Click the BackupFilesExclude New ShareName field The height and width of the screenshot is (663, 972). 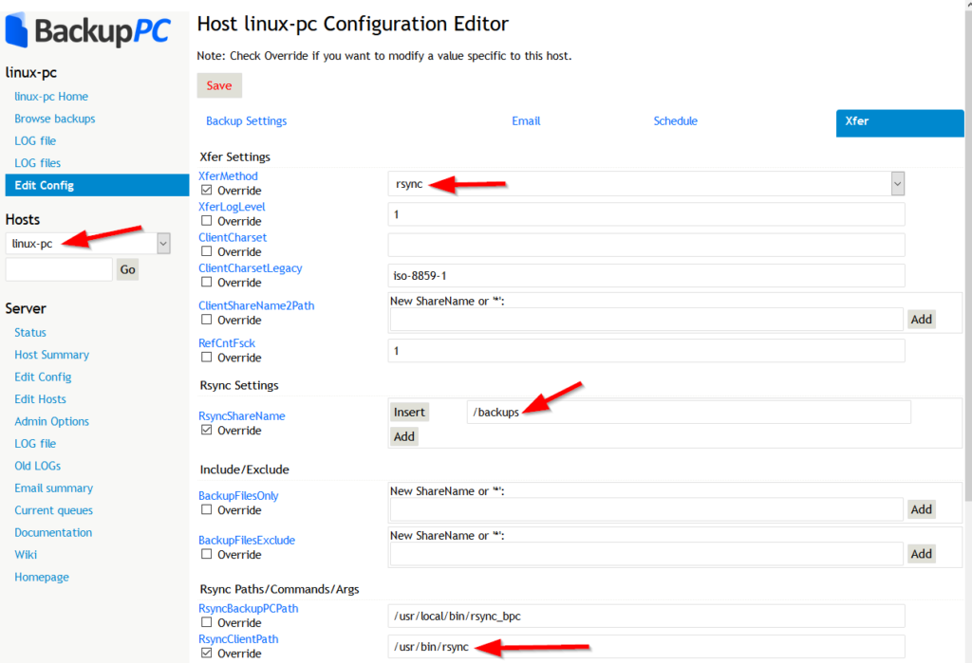point(645,555)
